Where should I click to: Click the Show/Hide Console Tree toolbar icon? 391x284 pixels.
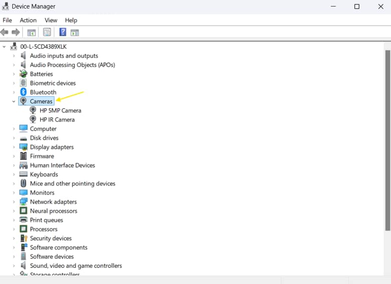32,33
